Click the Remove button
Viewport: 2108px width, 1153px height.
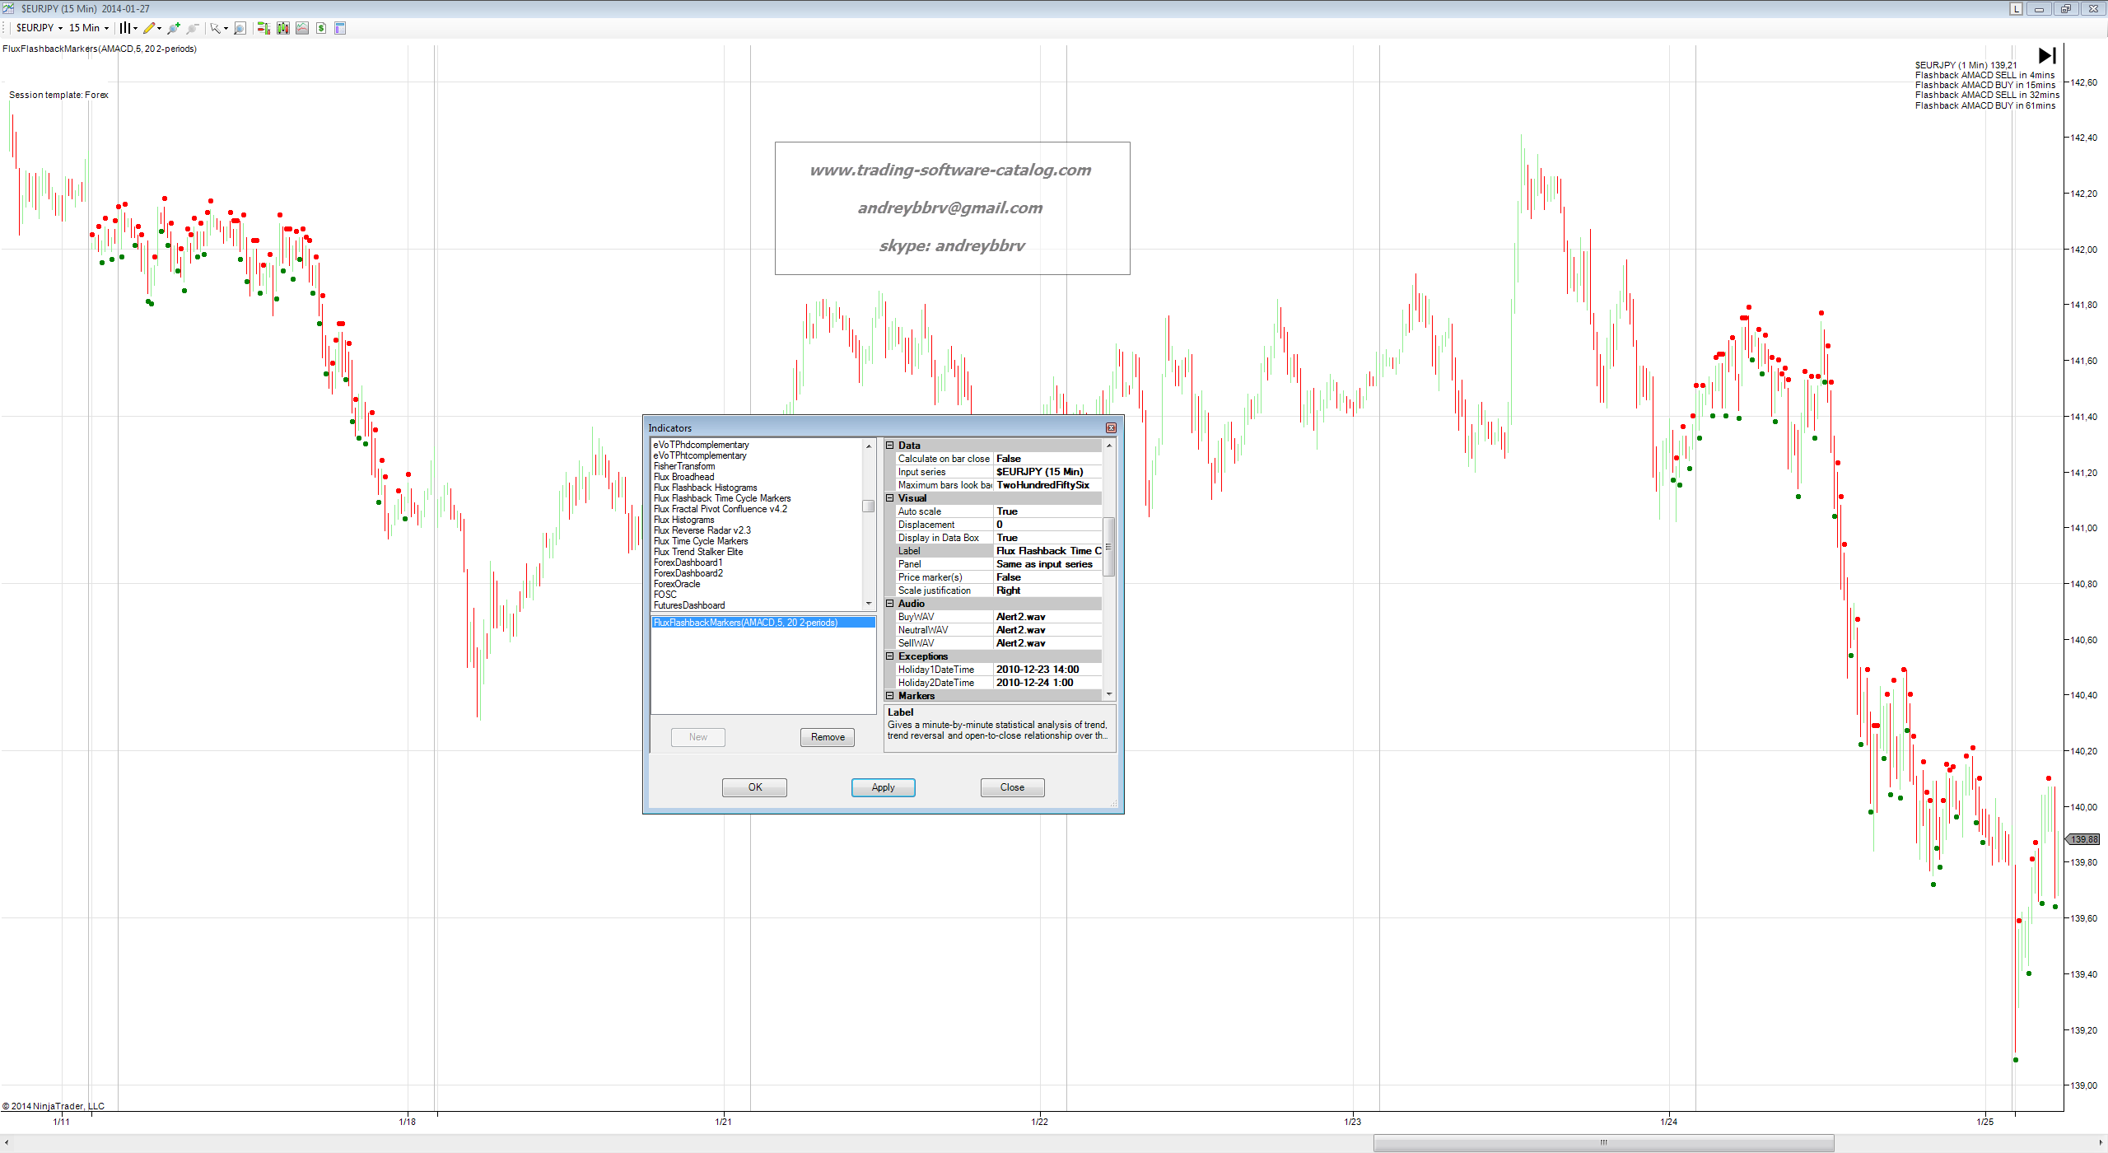point(828,737)
